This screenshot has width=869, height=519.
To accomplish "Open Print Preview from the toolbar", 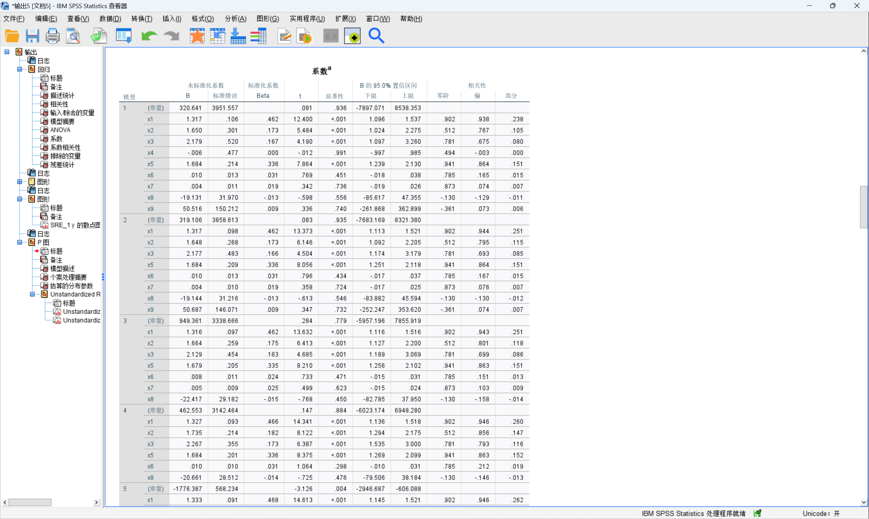I will coord(73,36).
